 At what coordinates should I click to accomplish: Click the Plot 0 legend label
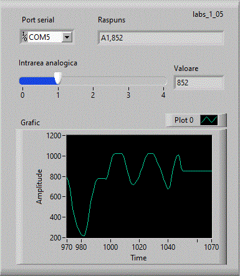click(x=184, y=120)
